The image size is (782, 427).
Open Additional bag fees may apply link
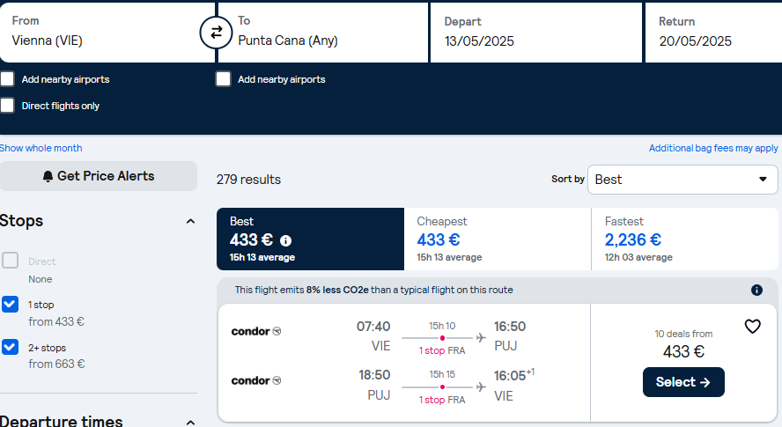point(713,148)
